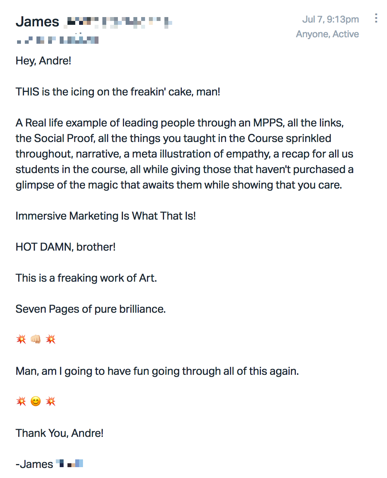
Task: Click the paragraph mentioning MPPS and Social Proof
Action: pyautogui.click(x=185, y=154)
